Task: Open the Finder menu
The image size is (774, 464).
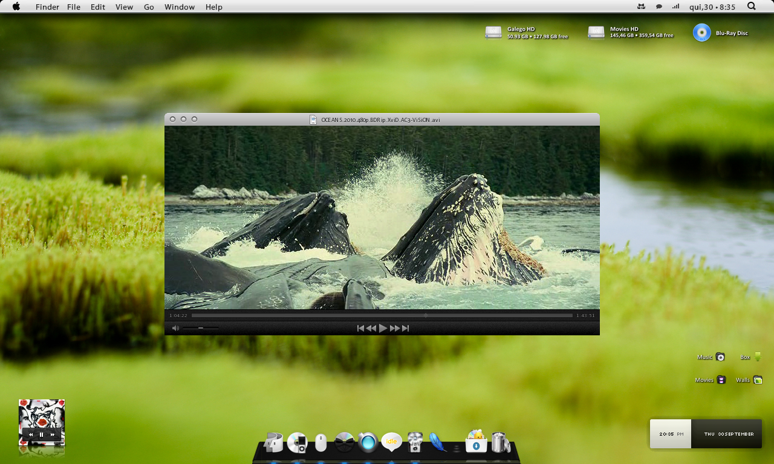Action: pyautogui.click(x=47, y=7)
